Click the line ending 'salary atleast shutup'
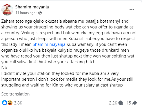 [62, 85]
